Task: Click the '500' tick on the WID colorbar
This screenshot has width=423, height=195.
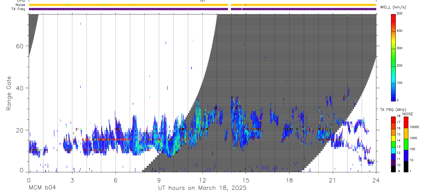Action: pos(400,13)
